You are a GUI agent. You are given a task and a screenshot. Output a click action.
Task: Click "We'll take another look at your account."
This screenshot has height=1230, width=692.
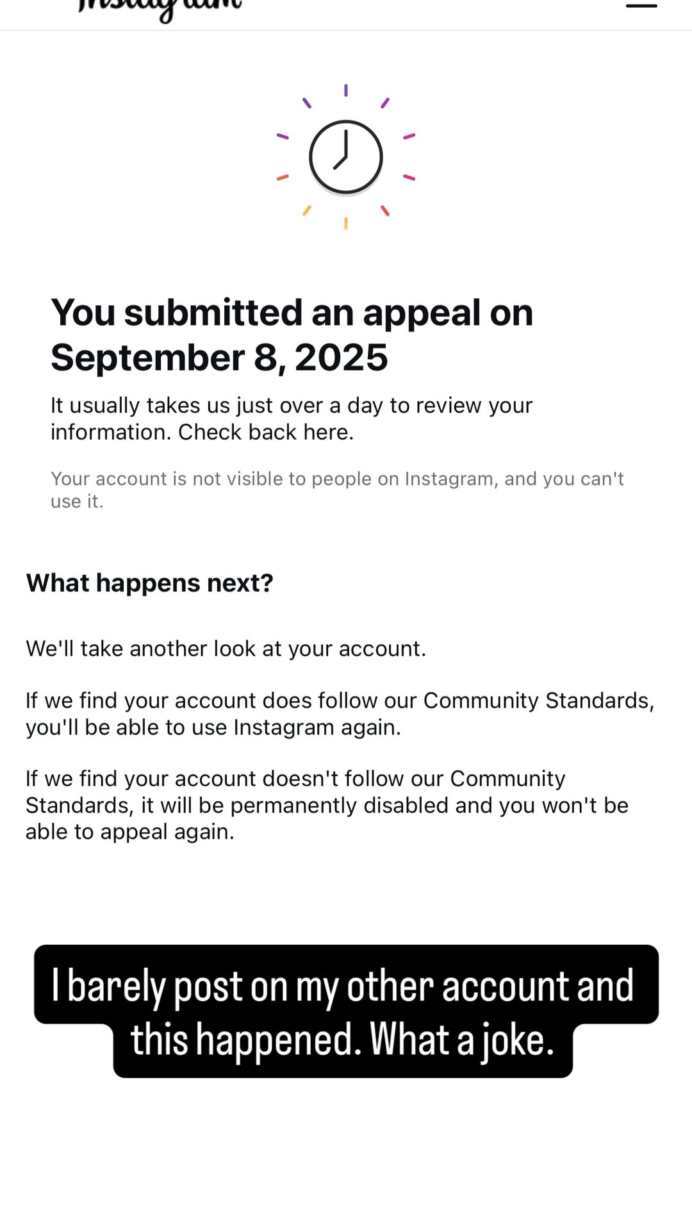coord(226,649)
